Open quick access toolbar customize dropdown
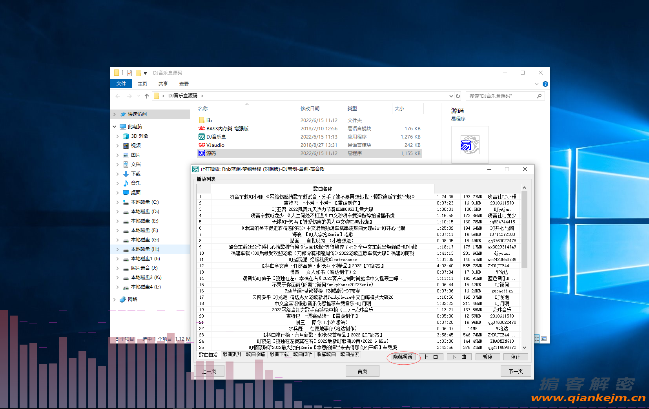 (145, 73)
